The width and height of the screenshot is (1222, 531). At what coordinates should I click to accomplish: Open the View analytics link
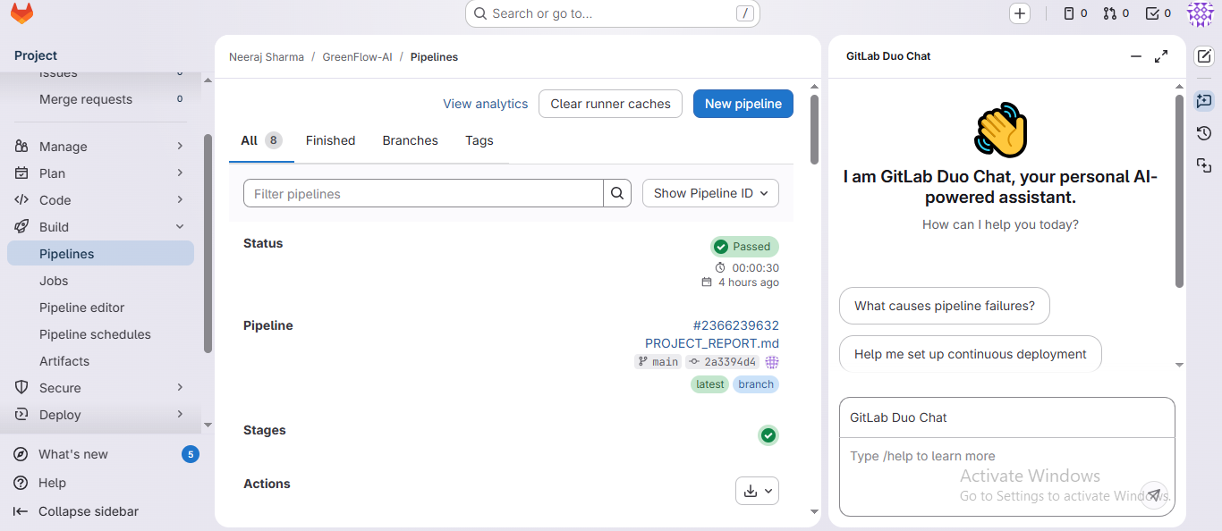tap(486, 104)
